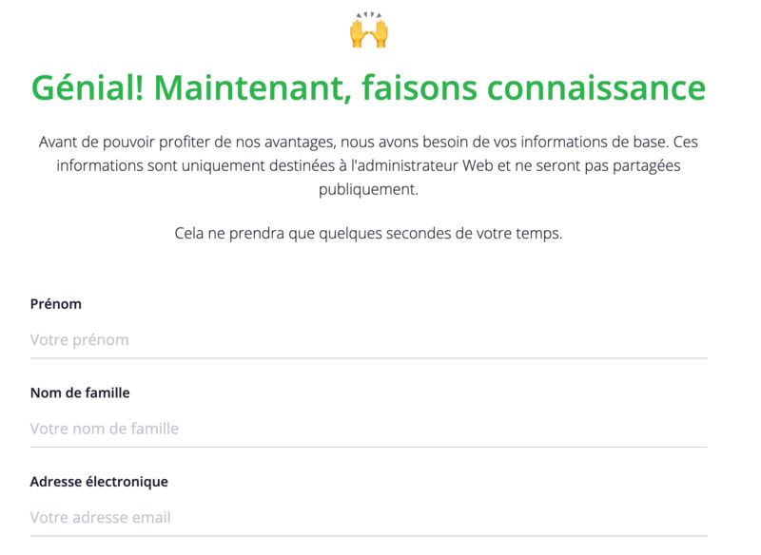The height and width of the screenshot is (555, 761).
Task: Click the word "publiquement." in the description
Action: (368, 189)
